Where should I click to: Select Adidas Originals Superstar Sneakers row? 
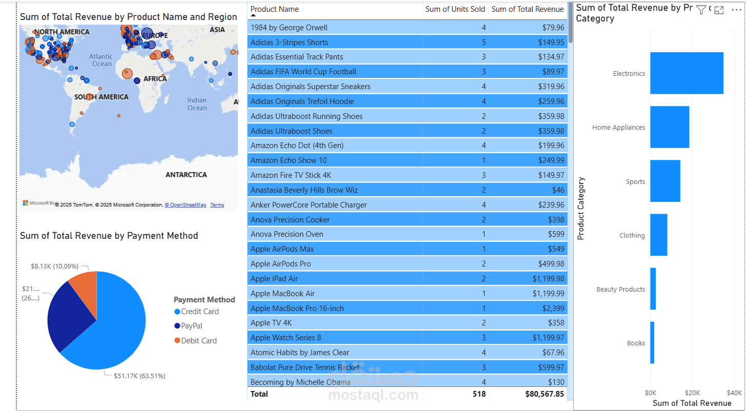(408, 87)
